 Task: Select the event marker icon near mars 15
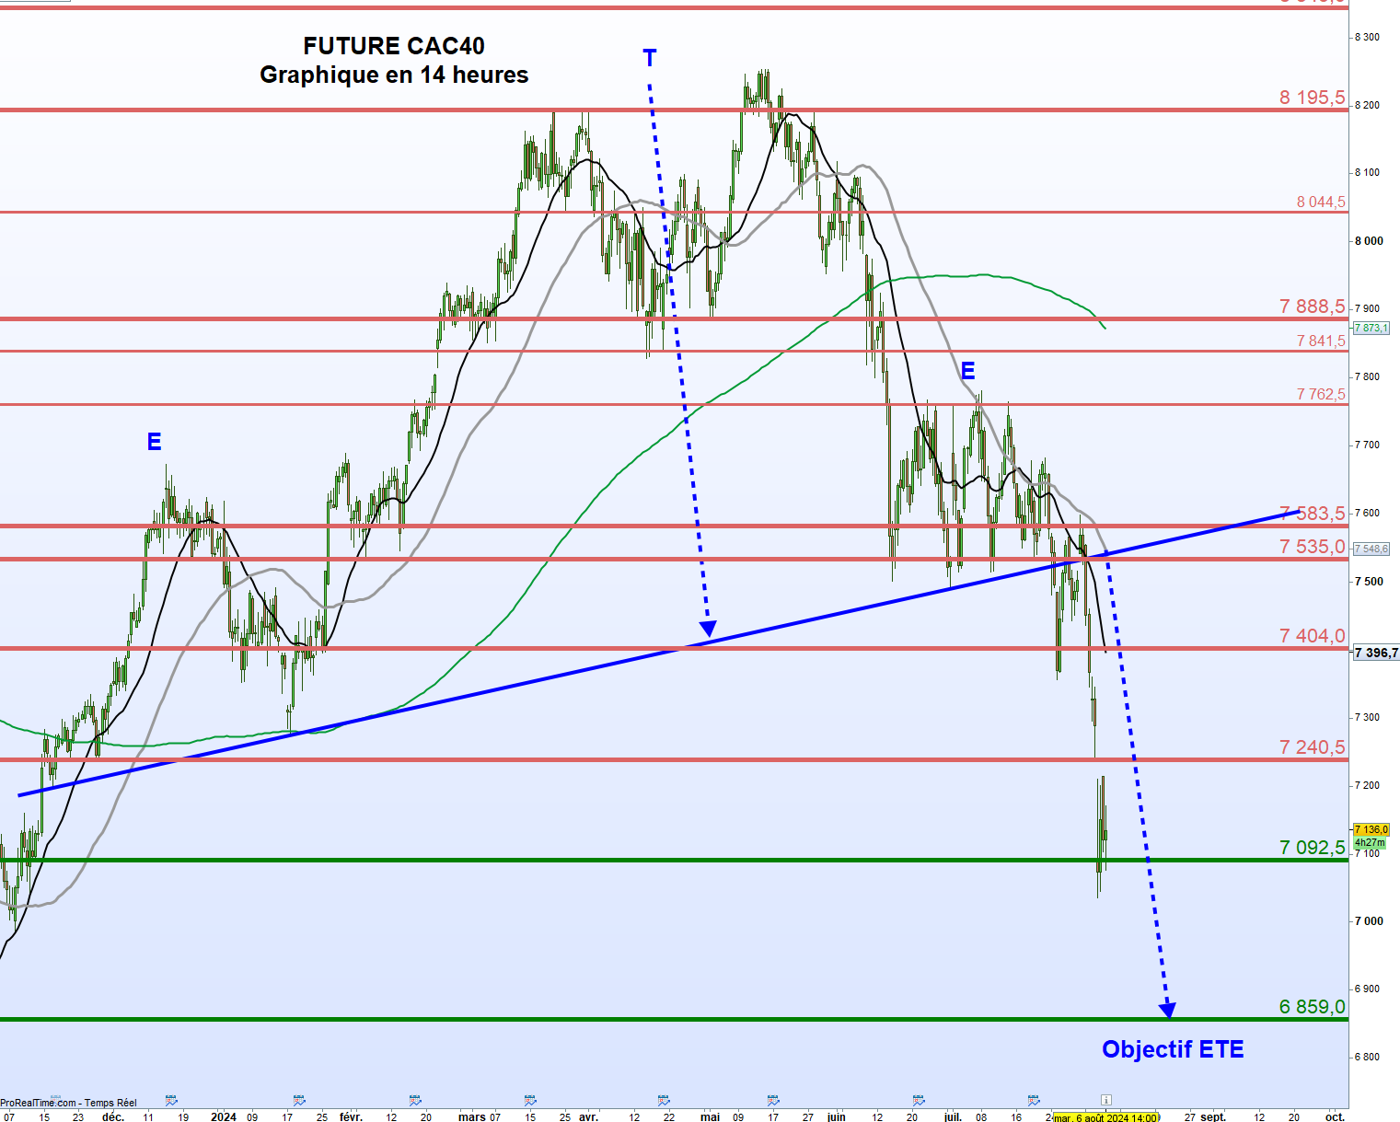[x=530, y=1100]
